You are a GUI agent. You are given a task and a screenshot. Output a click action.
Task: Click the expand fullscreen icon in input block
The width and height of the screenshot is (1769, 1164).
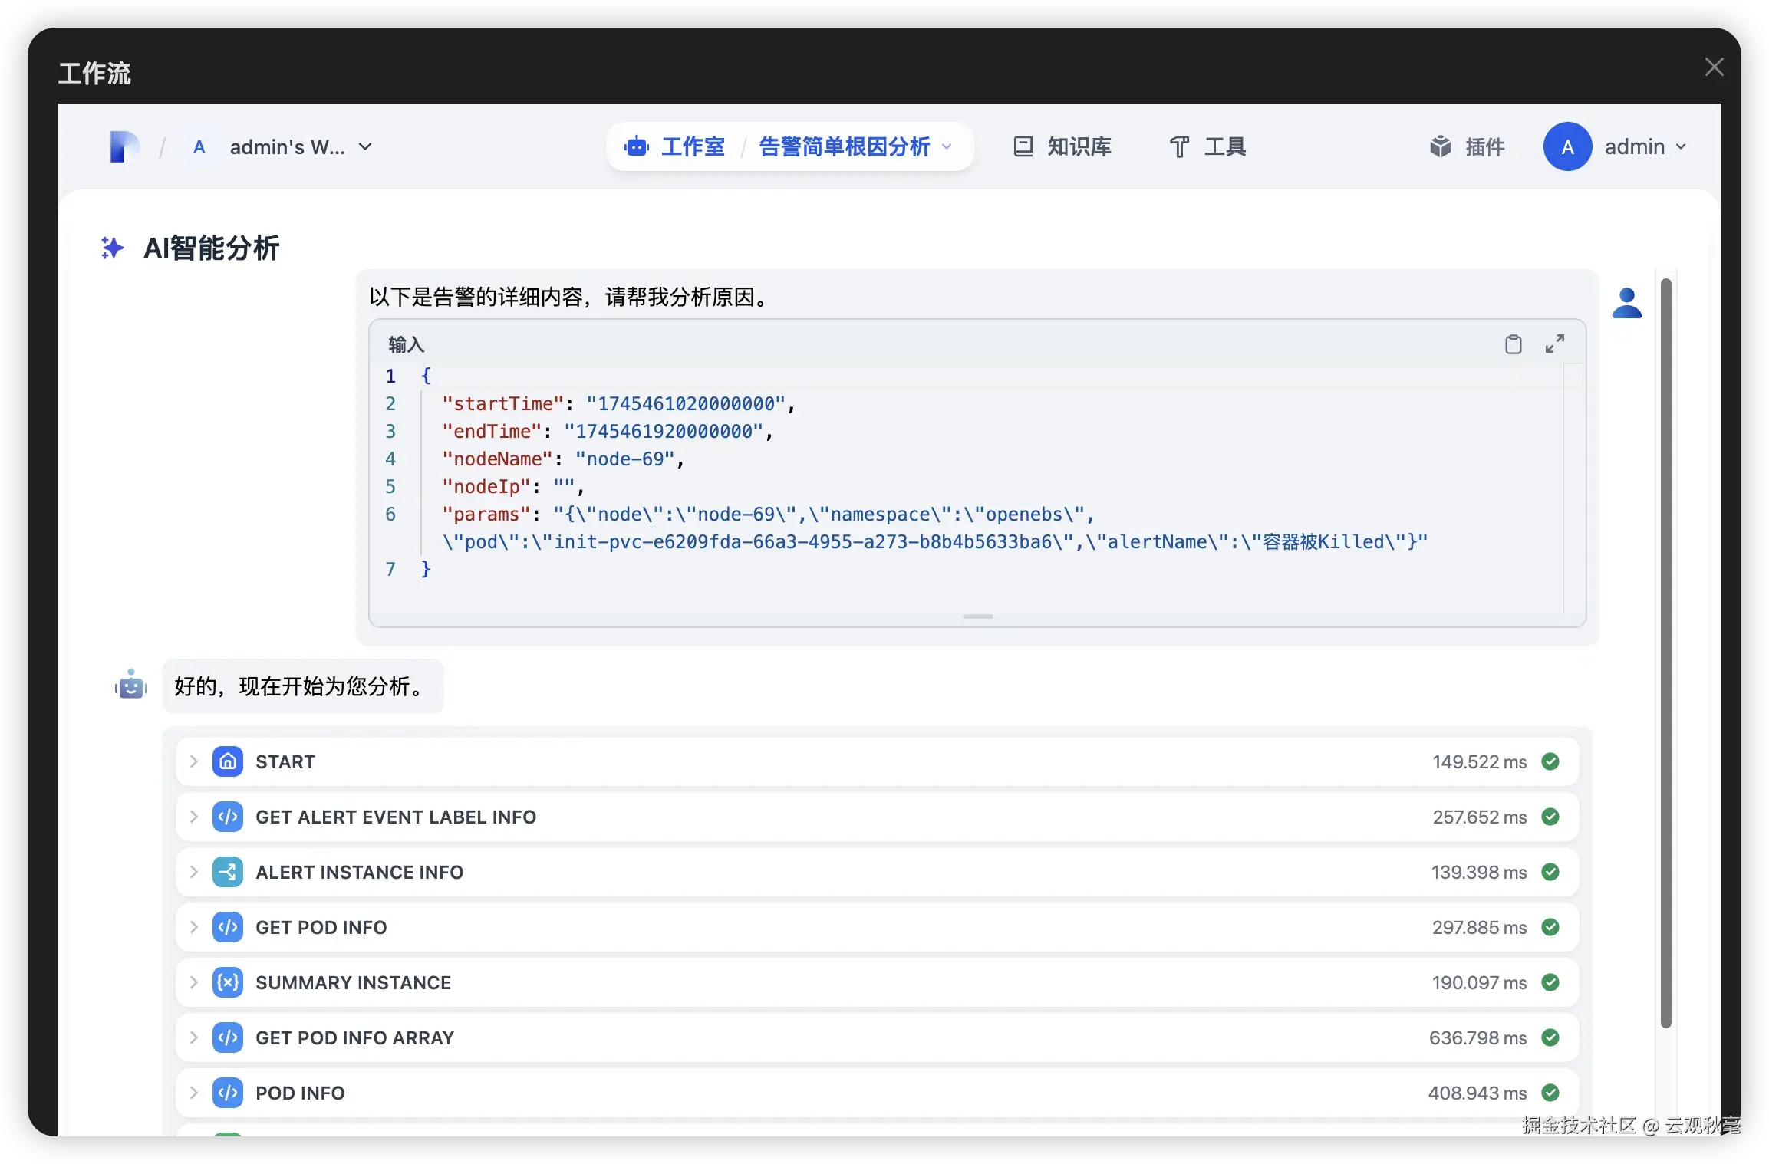pos(1554,344)
